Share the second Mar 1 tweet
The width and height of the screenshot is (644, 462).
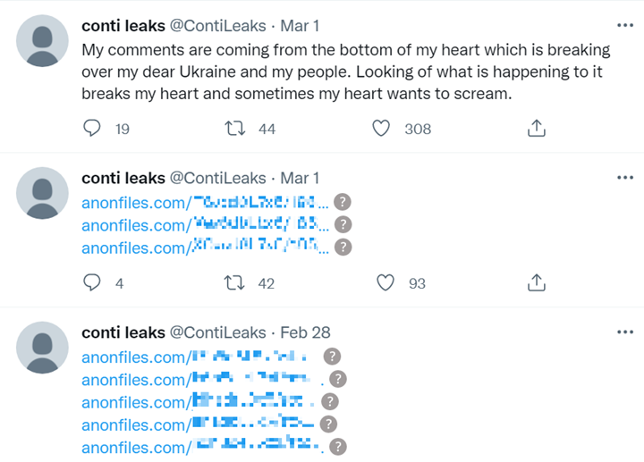click(536, 282)
